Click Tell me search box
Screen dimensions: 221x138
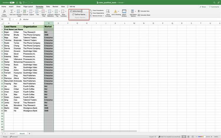pos(71,6)
